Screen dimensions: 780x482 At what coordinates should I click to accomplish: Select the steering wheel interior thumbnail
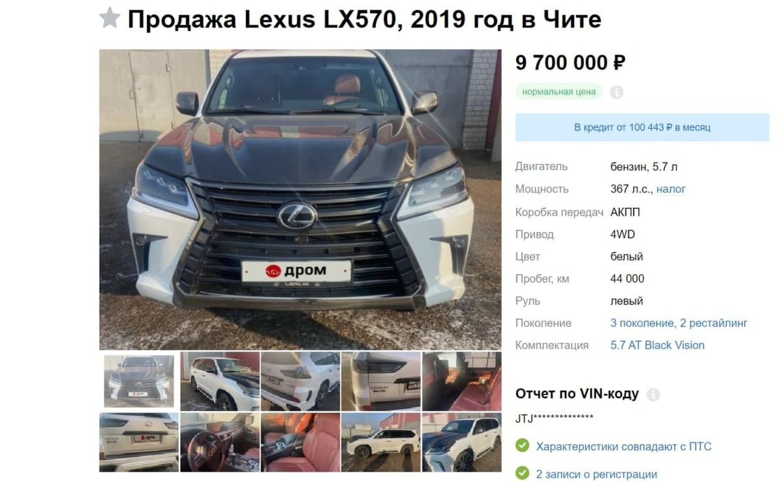coord(220,442)
